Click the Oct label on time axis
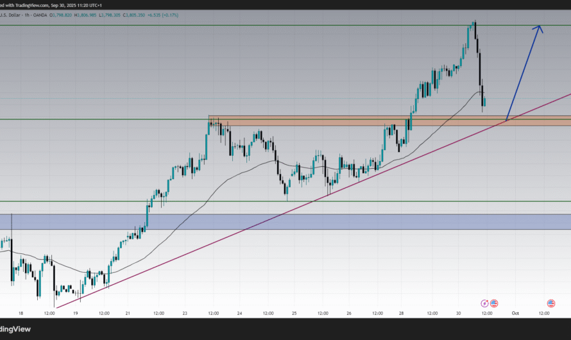Screen dimensions: 571x340 tap(515, 314)
